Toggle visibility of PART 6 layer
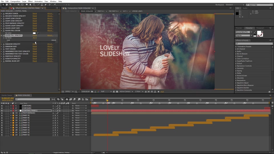Image resolution: width=274 pixels, height=154 pixels. click(x=2, y=135)
